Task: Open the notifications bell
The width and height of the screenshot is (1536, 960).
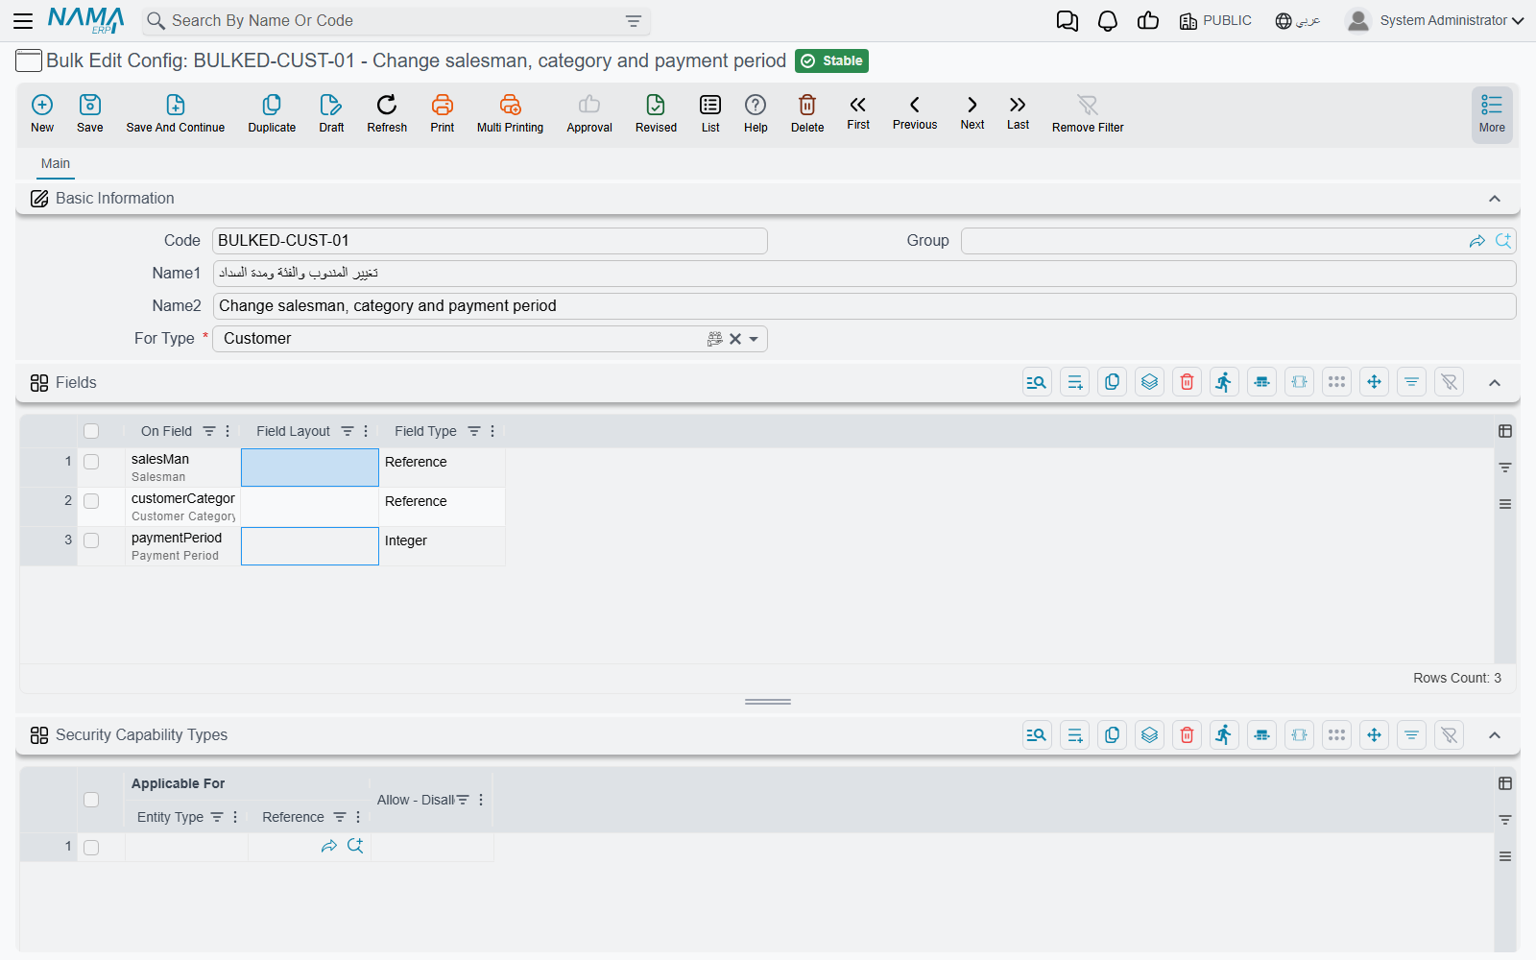Action: (x=1108, y=20)
